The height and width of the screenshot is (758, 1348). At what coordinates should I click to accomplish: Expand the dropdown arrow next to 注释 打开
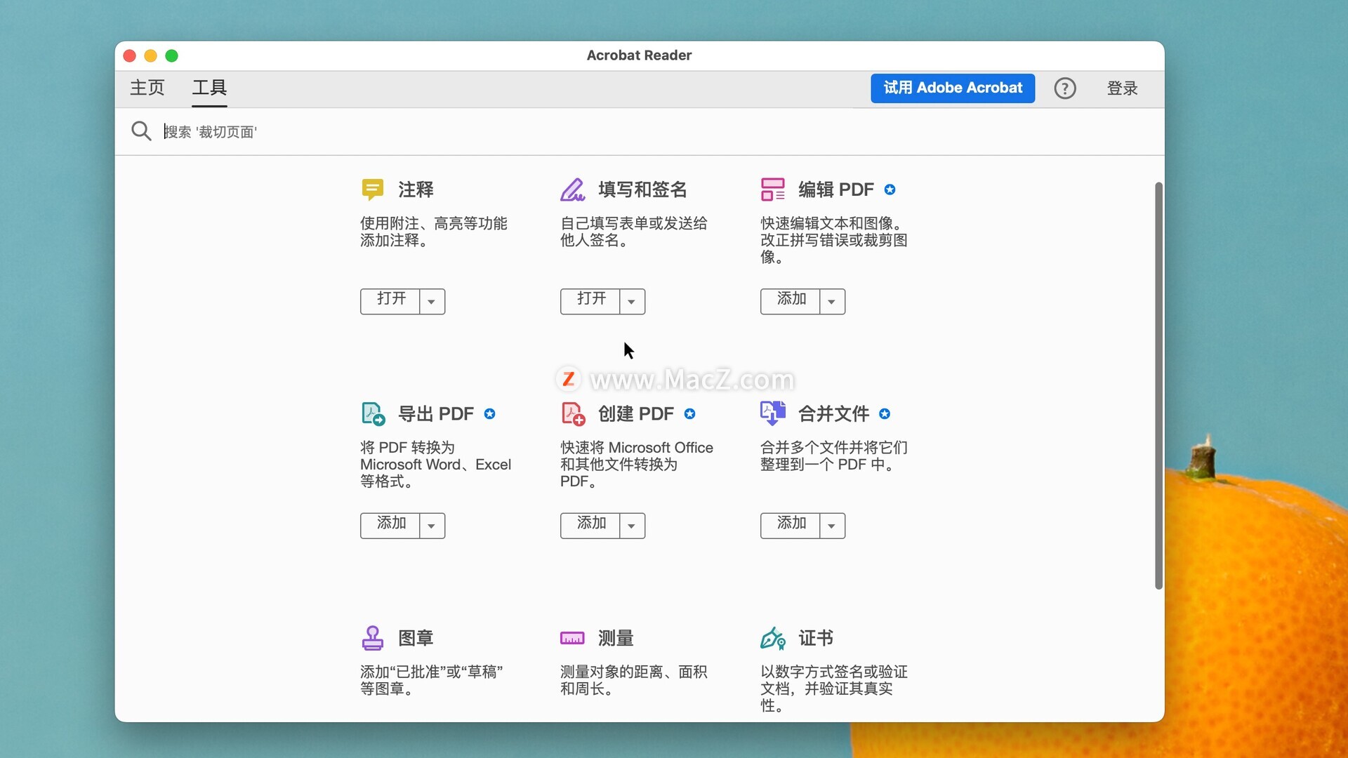[432, 302]
